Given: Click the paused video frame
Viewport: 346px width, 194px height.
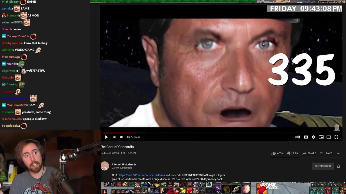Looking at the screenshot, I should (221, 73).
